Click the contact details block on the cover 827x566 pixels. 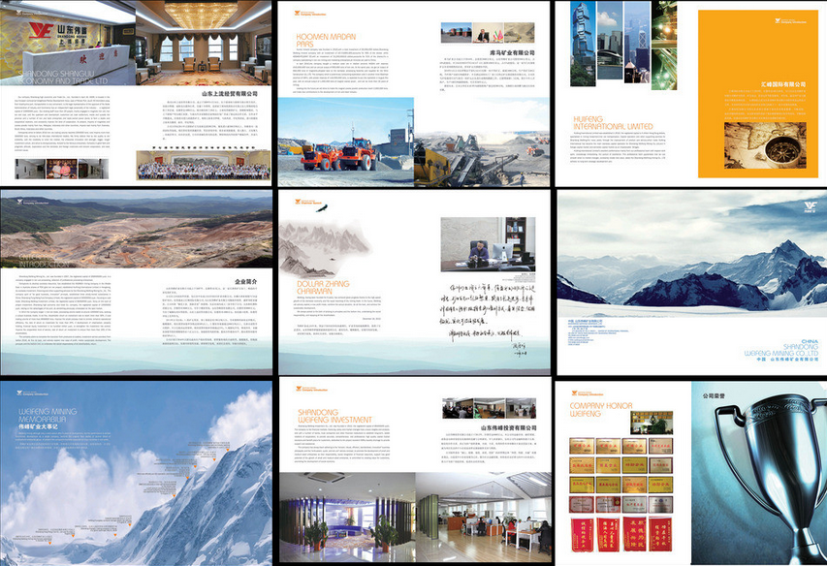597,333
